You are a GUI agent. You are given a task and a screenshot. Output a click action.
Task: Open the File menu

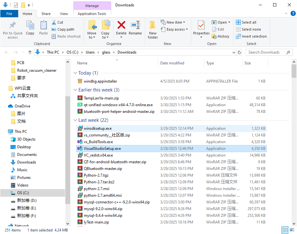(9, 14)
